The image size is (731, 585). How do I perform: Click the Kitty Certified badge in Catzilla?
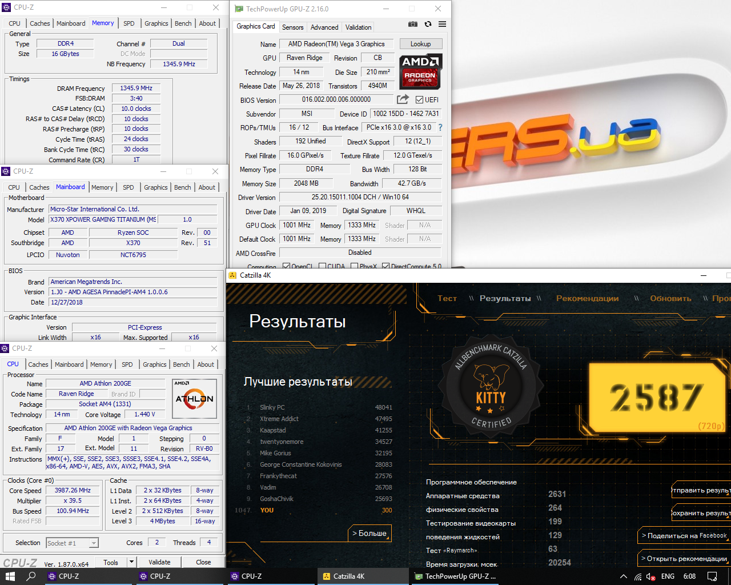(x=491, y=386)
